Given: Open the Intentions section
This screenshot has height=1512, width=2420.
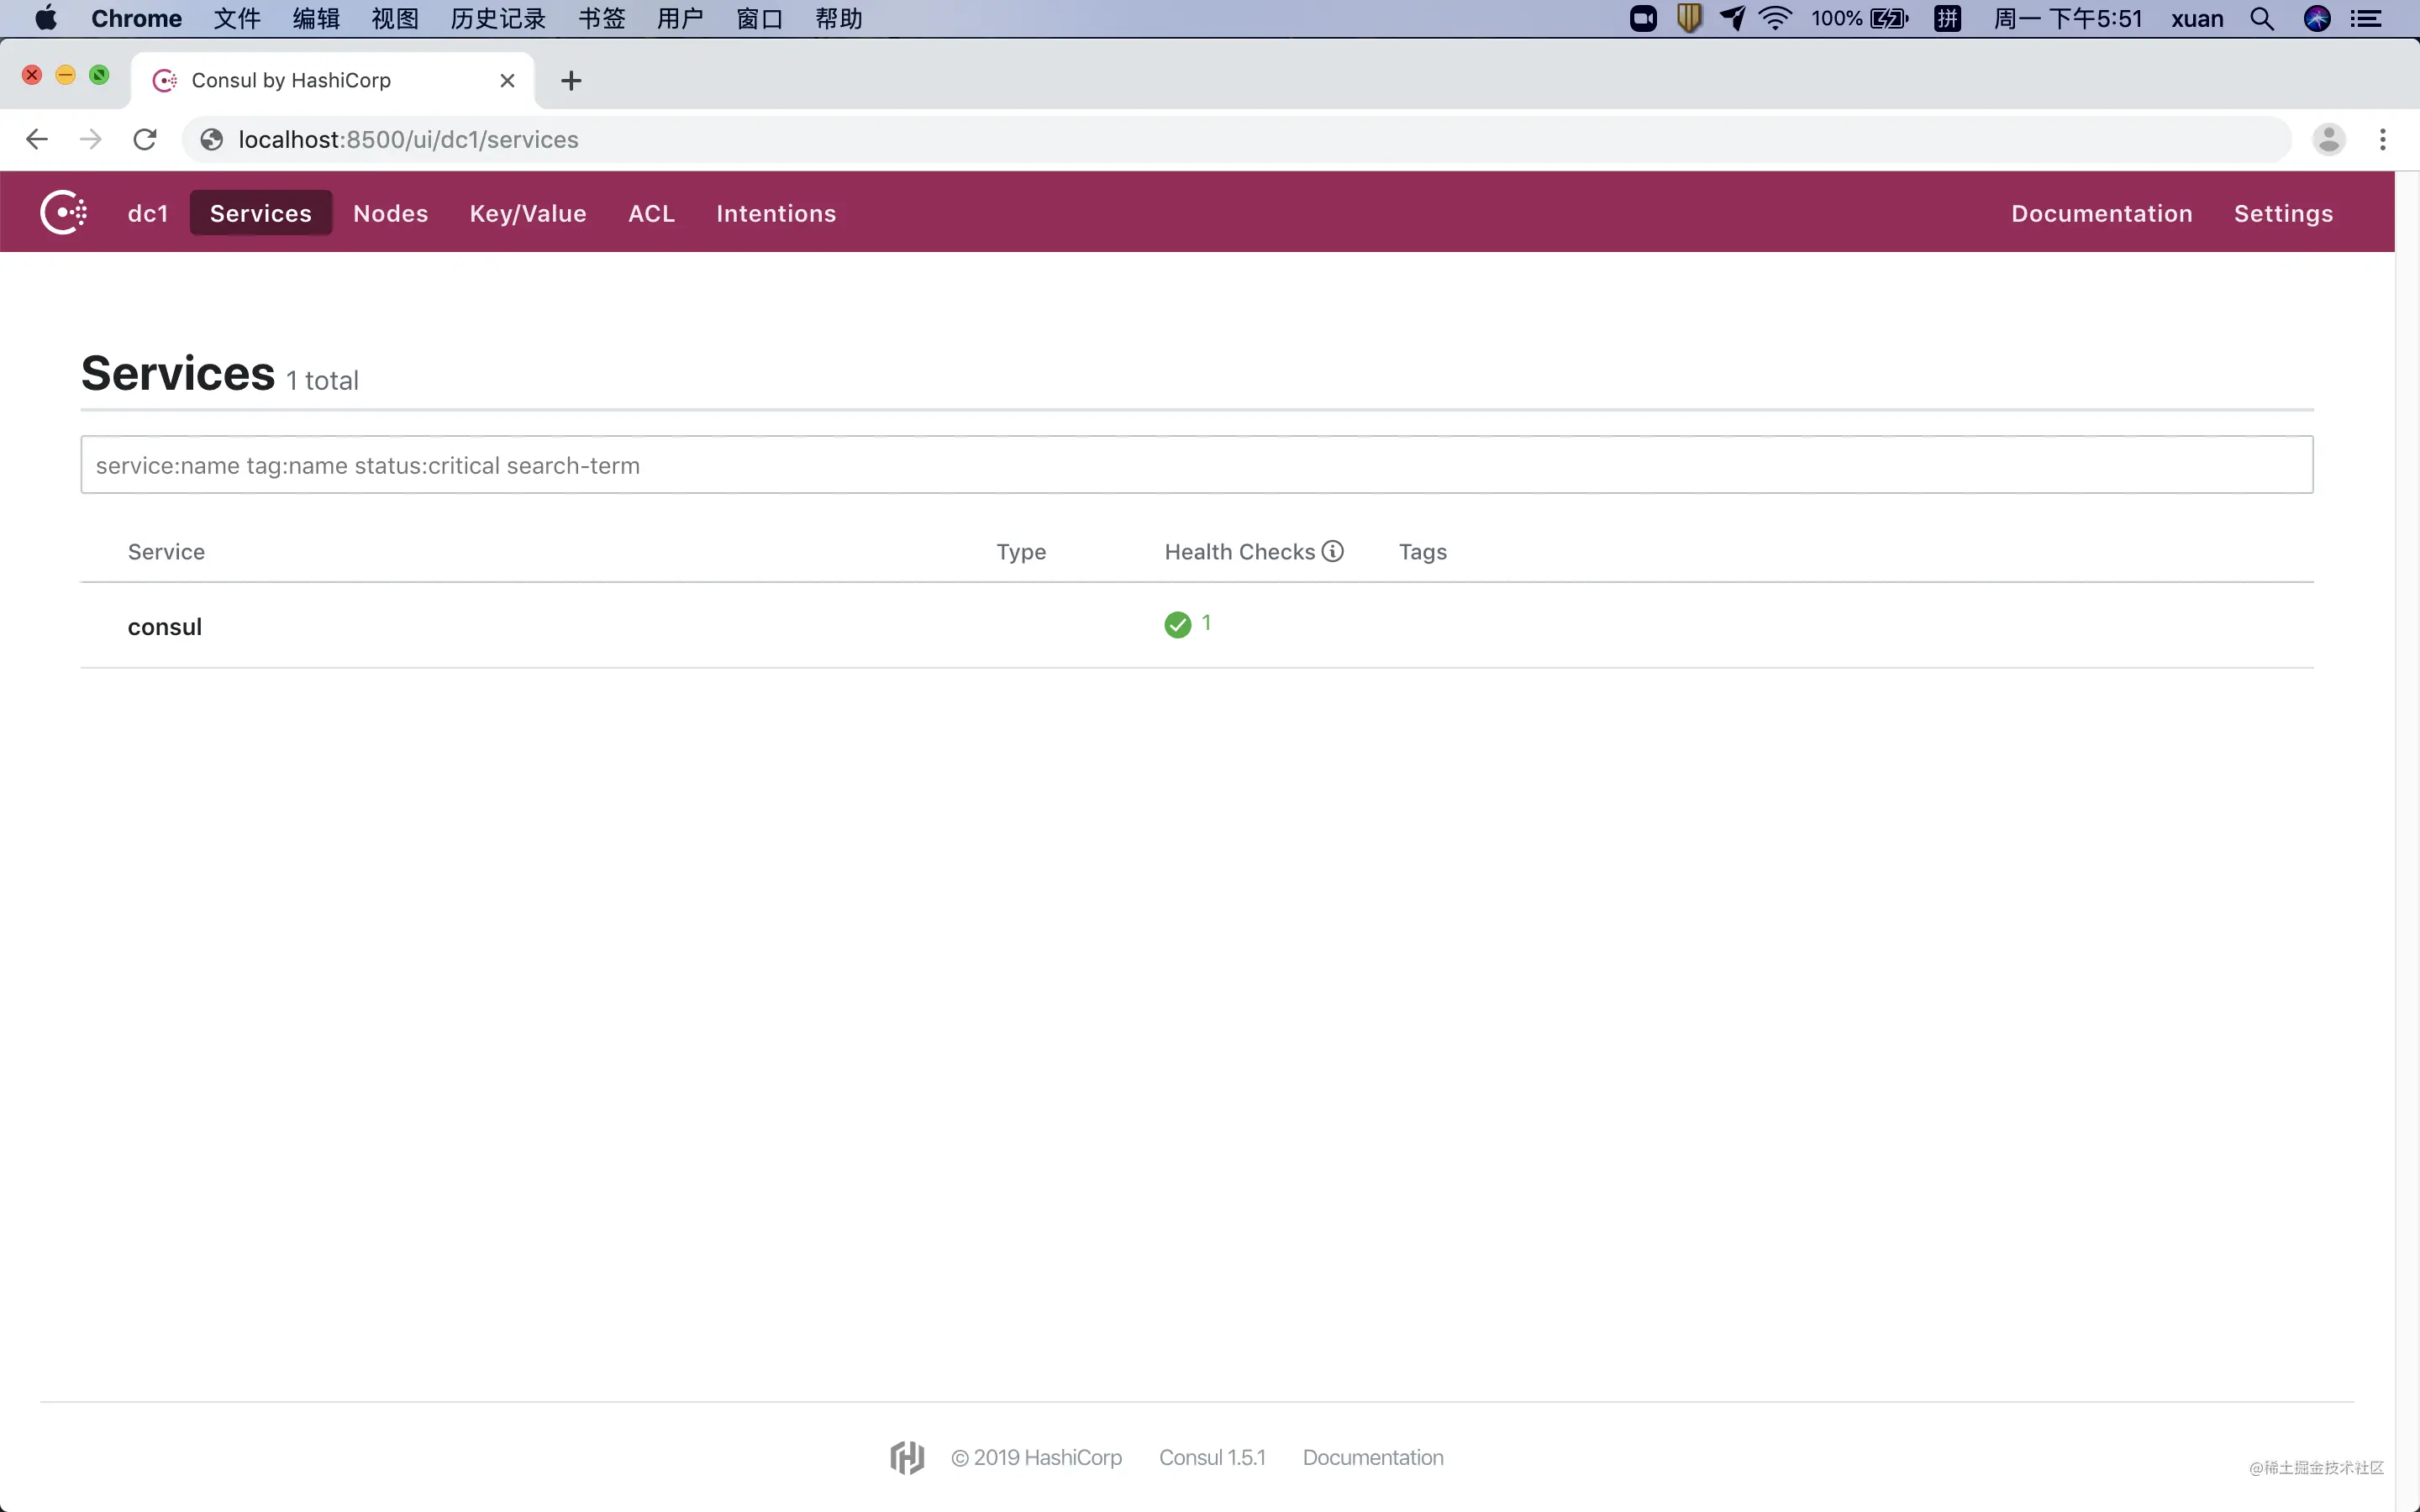Looking at the screenshot, I should pyautogui.click(x=776, y=213).
